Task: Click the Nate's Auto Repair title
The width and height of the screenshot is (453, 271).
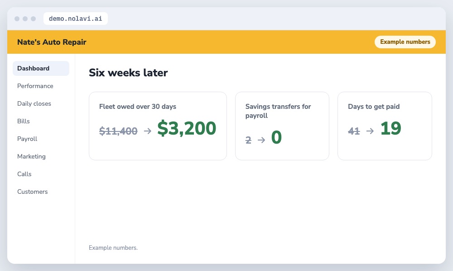Action: 52,42
